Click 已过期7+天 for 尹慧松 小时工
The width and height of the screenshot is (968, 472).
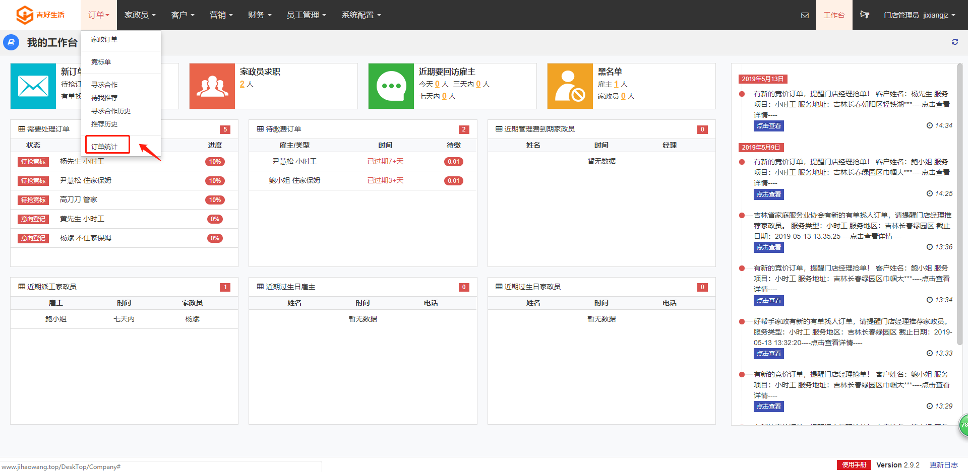click(385, 161)
